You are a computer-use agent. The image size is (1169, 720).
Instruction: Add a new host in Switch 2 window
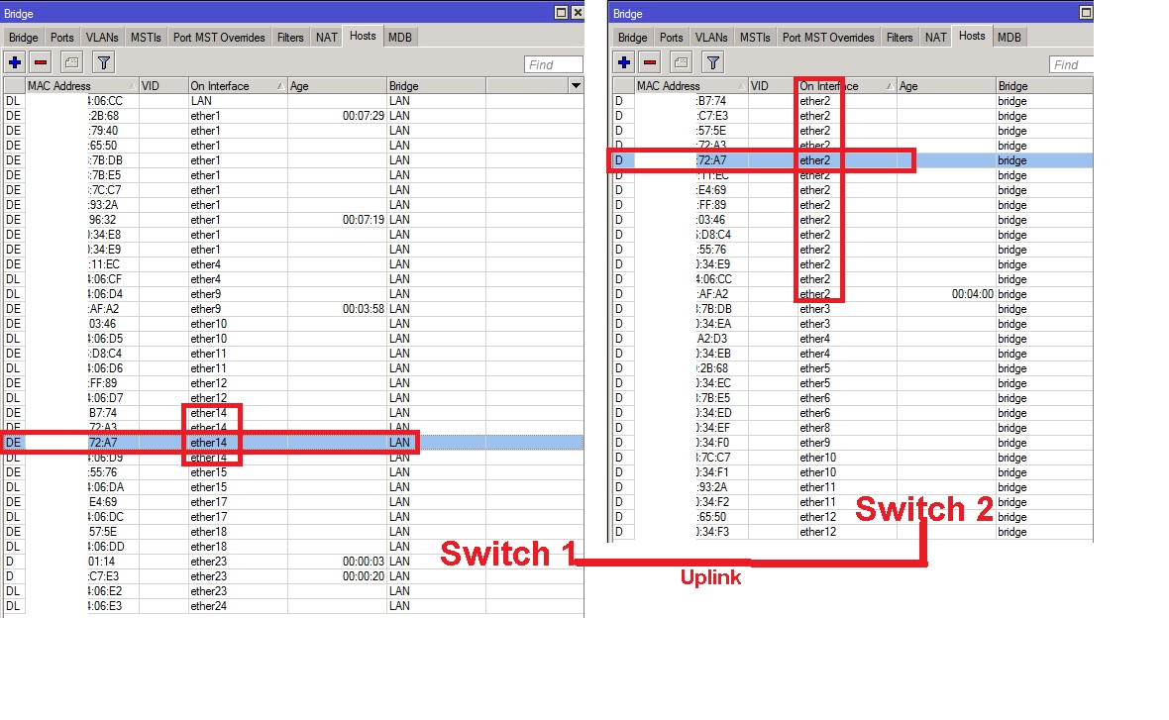click(624, 62)
